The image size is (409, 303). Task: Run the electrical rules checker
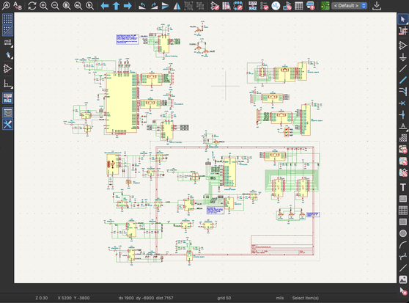point(264,5)
